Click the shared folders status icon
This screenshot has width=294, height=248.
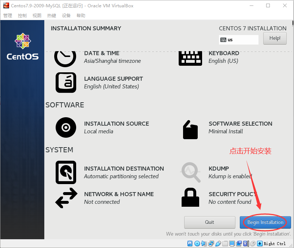pos(225,244)
